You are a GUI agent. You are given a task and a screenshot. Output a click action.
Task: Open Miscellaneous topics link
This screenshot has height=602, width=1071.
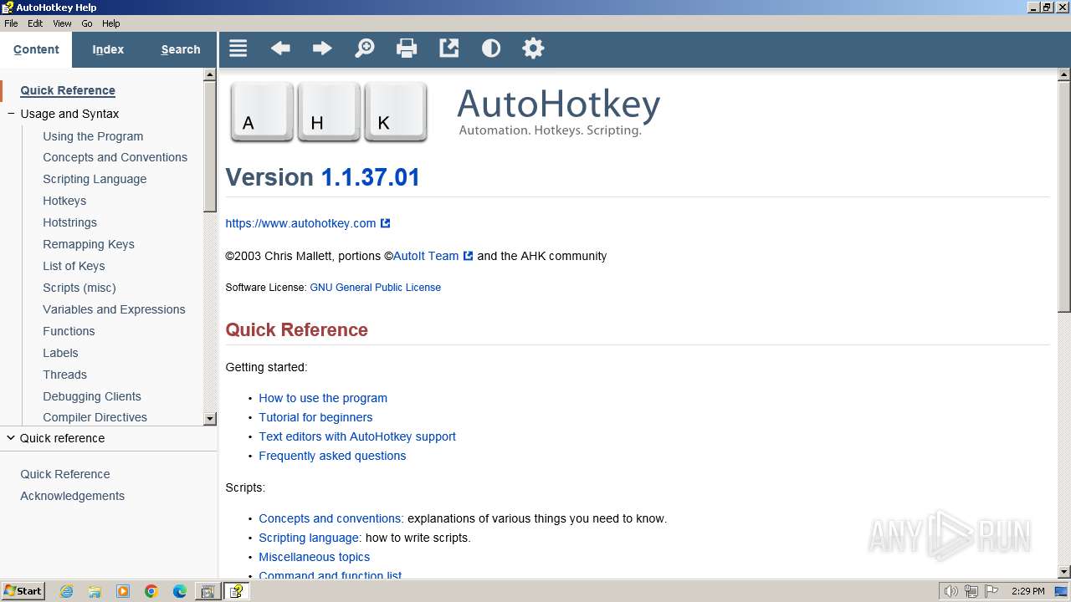pos(314,557)
